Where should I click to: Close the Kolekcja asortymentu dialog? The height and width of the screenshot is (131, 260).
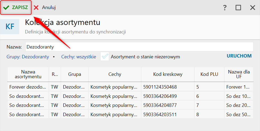point(253,8)
